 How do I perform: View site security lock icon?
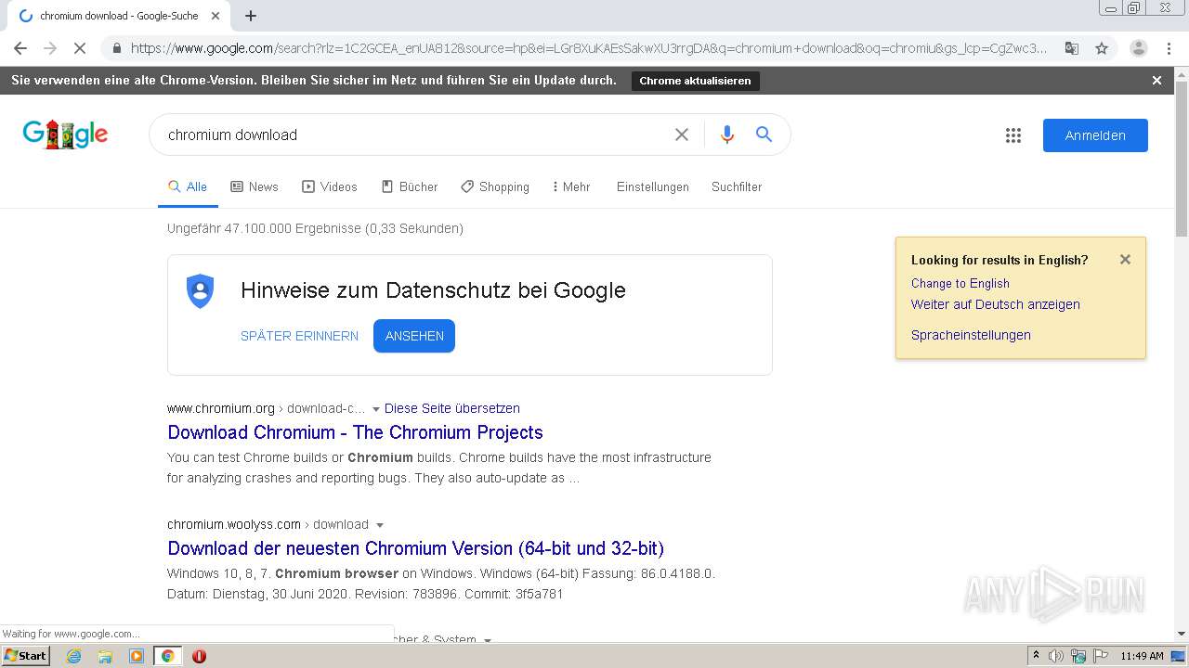(116, 48)
